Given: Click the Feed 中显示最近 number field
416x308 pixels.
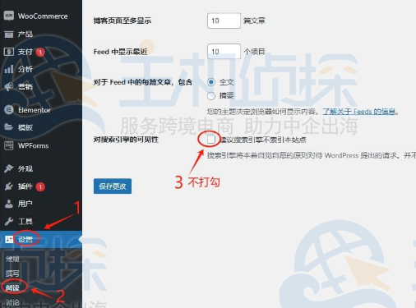Looking at the screenshot, I should coord(224,52).
